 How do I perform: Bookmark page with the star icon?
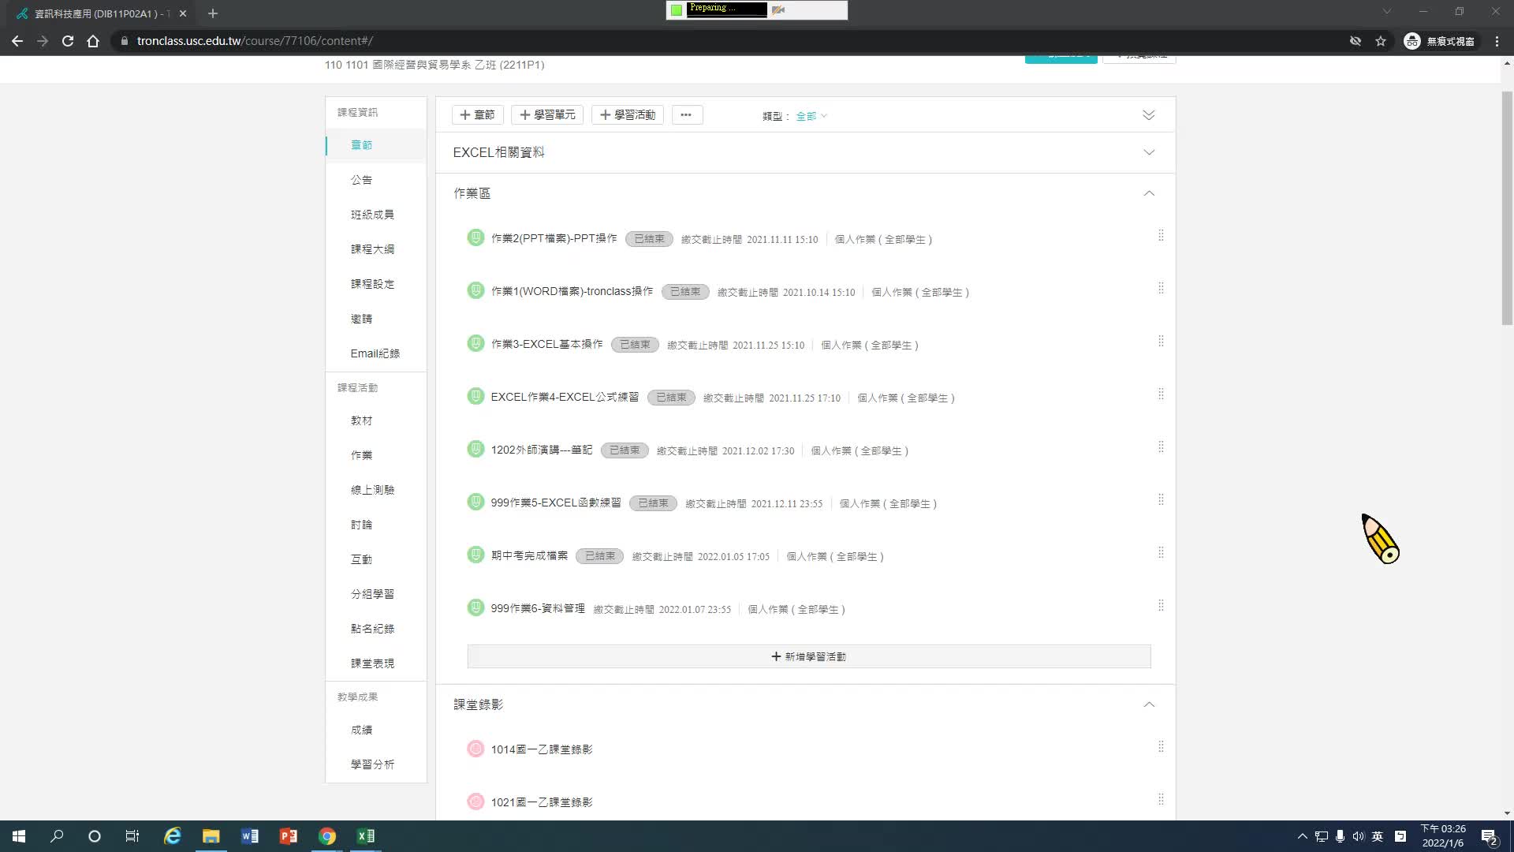coord(1380,41)
